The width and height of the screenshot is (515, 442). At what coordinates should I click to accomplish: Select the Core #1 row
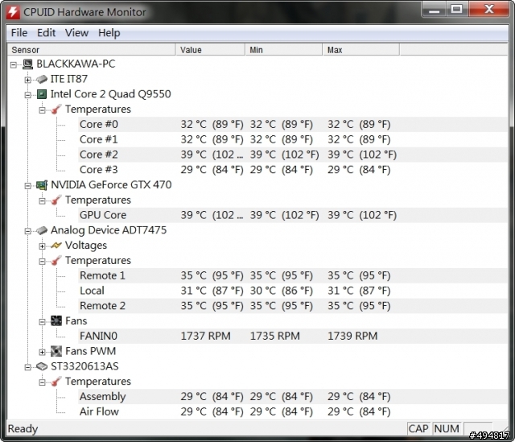292,139
